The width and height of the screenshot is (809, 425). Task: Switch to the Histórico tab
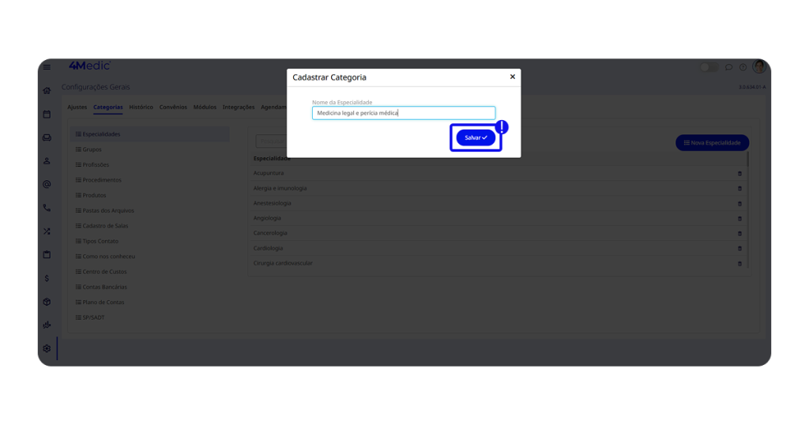click(x=141, y=107)
